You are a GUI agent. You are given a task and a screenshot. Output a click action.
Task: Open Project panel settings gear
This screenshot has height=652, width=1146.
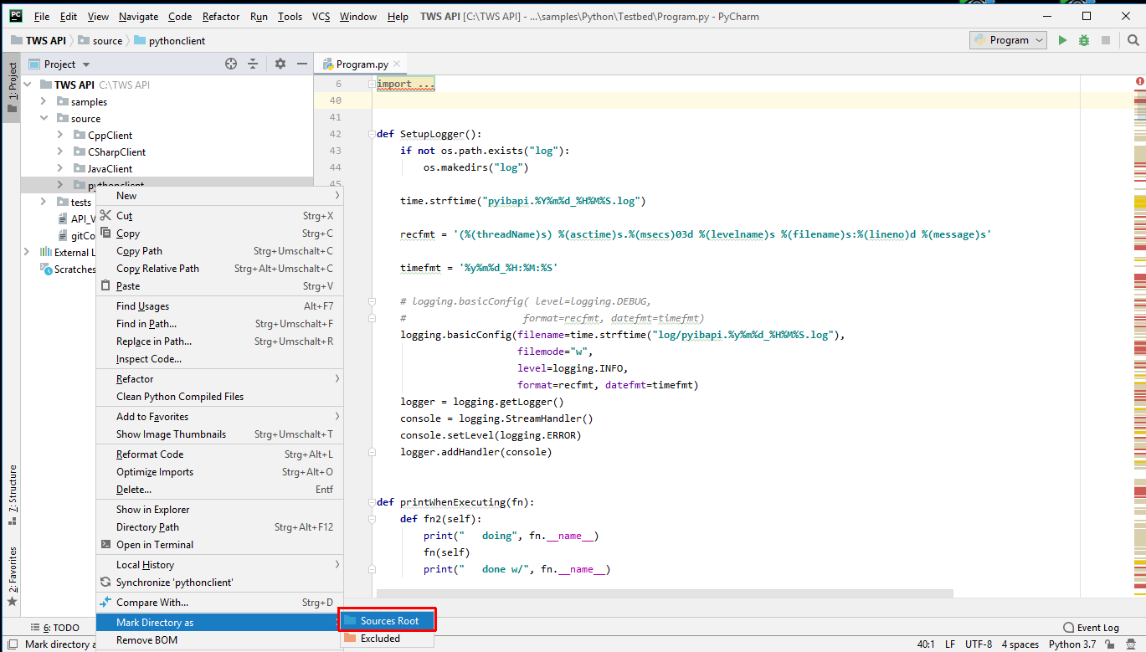pyautogui.click(x=280, y=64)
